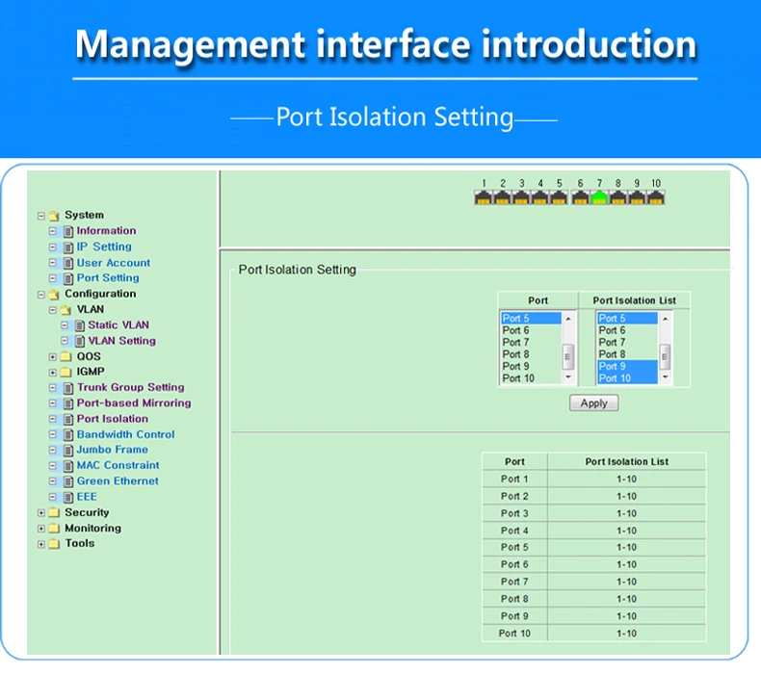Open the VLAN Setting page

121,341
